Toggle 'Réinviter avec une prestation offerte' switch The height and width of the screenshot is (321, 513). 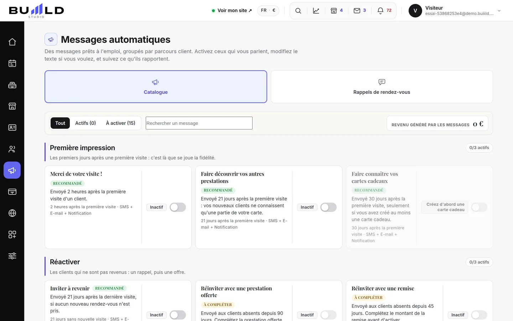pyautogui.click(x=328, y=315)
